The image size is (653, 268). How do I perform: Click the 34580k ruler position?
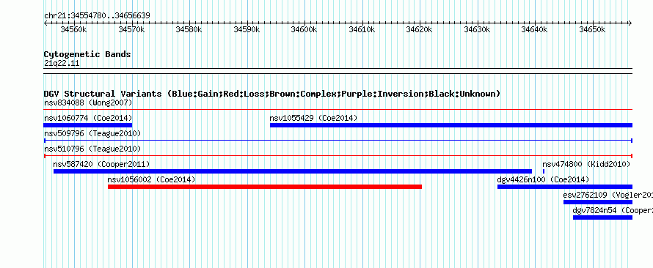tap(189, 29)
